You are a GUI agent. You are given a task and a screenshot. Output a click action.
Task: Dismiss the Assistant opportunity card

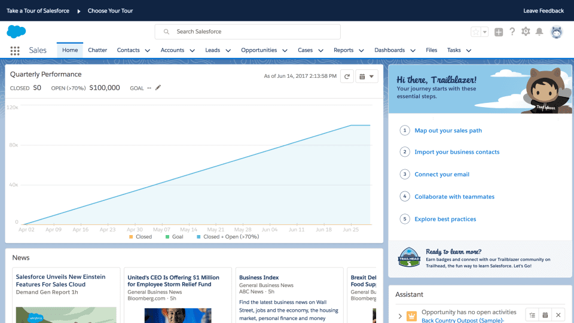558,315
